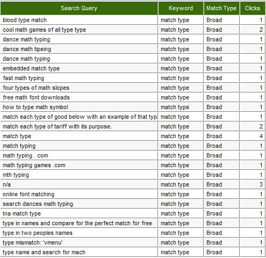
Task: Click 'how to type math symbol' cell
Action: pyautogui.click(x=79, y=107)
